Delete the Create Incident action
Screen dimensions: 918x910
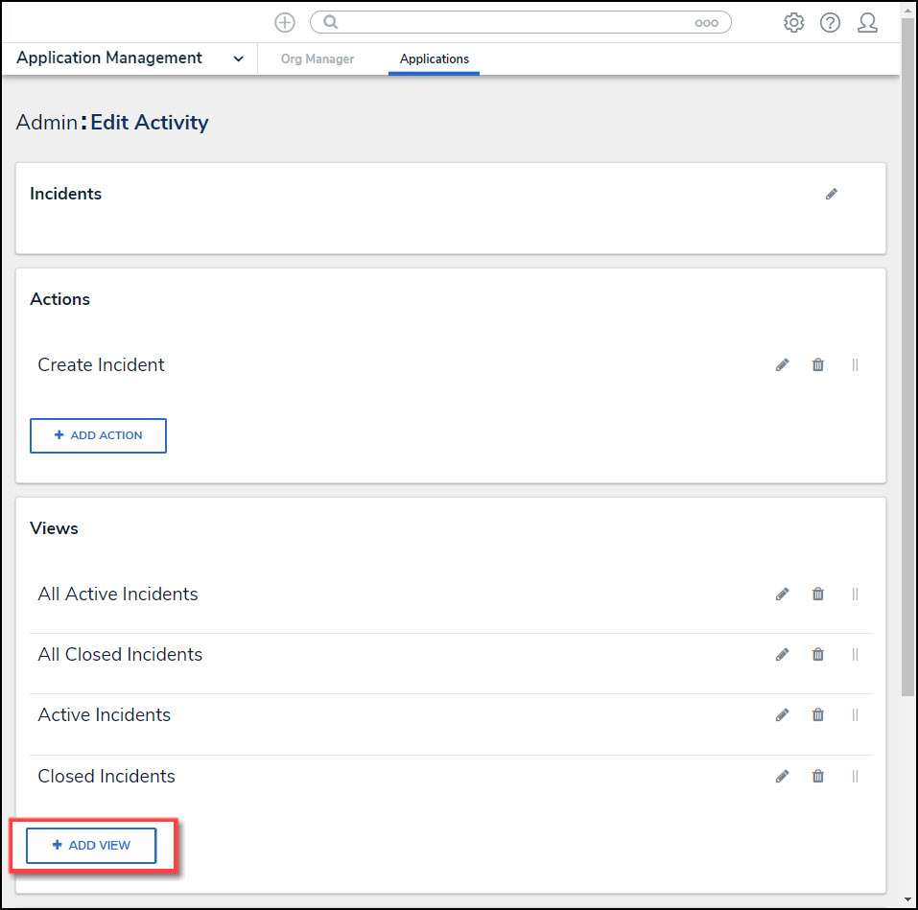(x=818, y=365)
